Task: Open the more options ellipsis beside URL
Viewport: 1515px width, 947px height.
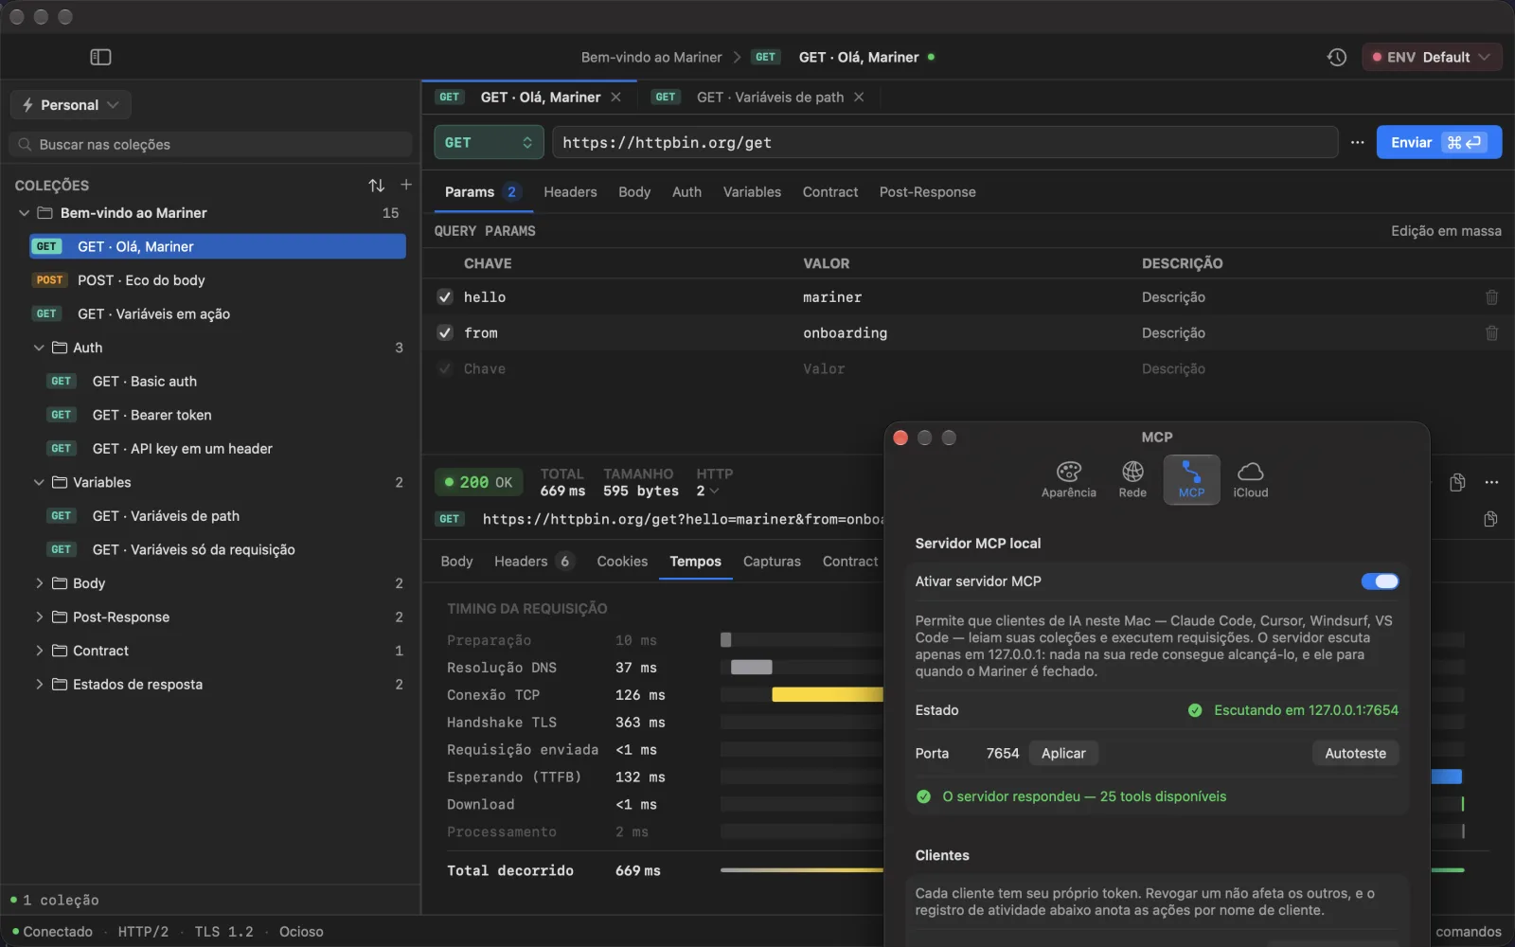Action: coord(1357,142)
